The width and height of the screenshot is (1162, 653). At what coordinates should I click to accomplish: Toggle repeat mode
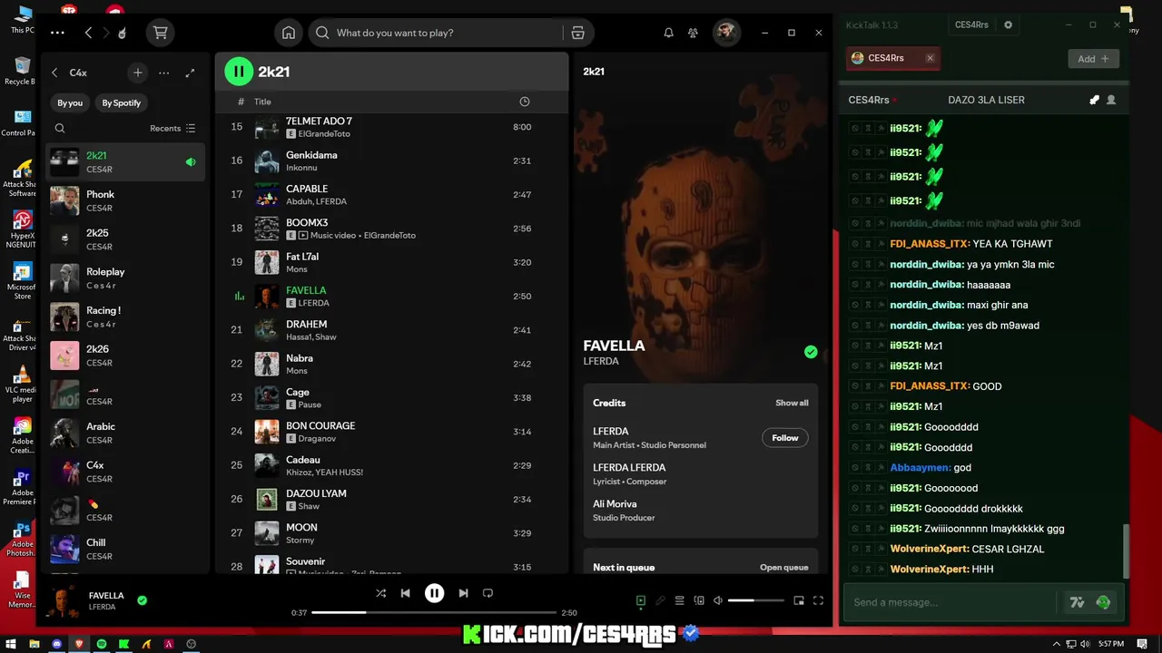pyautogui.click(x=487, y=593)
